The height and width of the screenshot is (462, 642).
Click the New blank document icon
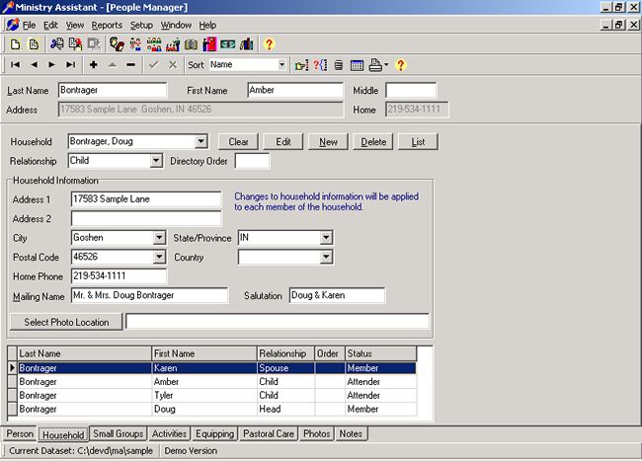coord(15,44)
